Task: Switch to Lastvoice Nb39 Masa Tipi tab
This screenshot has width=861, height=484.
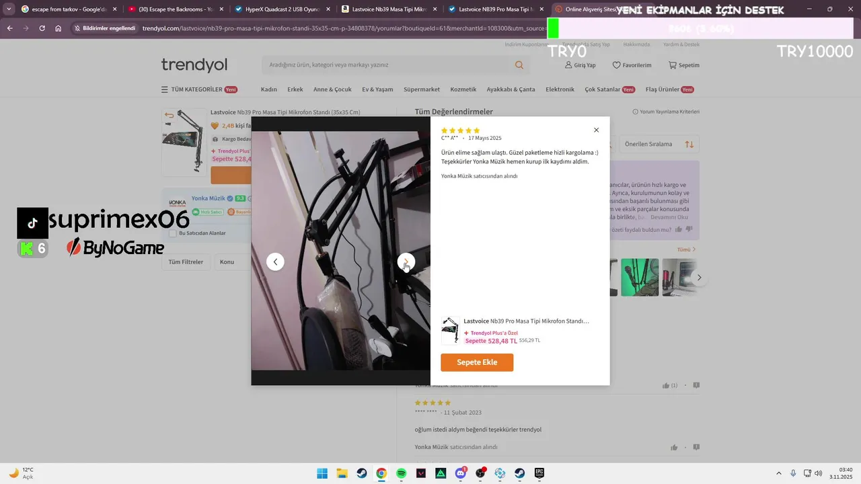Action: click(389, 9)
